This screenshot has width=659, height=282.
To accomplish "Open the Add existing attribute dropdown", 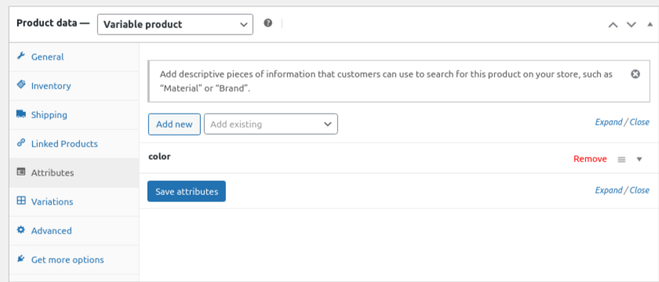I will pos(271,125).
